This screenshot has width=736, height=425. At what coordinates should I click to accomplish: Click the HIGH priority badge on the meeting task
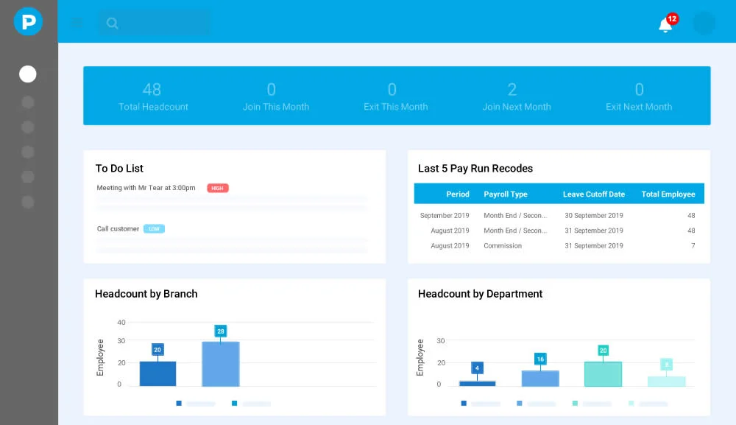click(x=217, y=188)
